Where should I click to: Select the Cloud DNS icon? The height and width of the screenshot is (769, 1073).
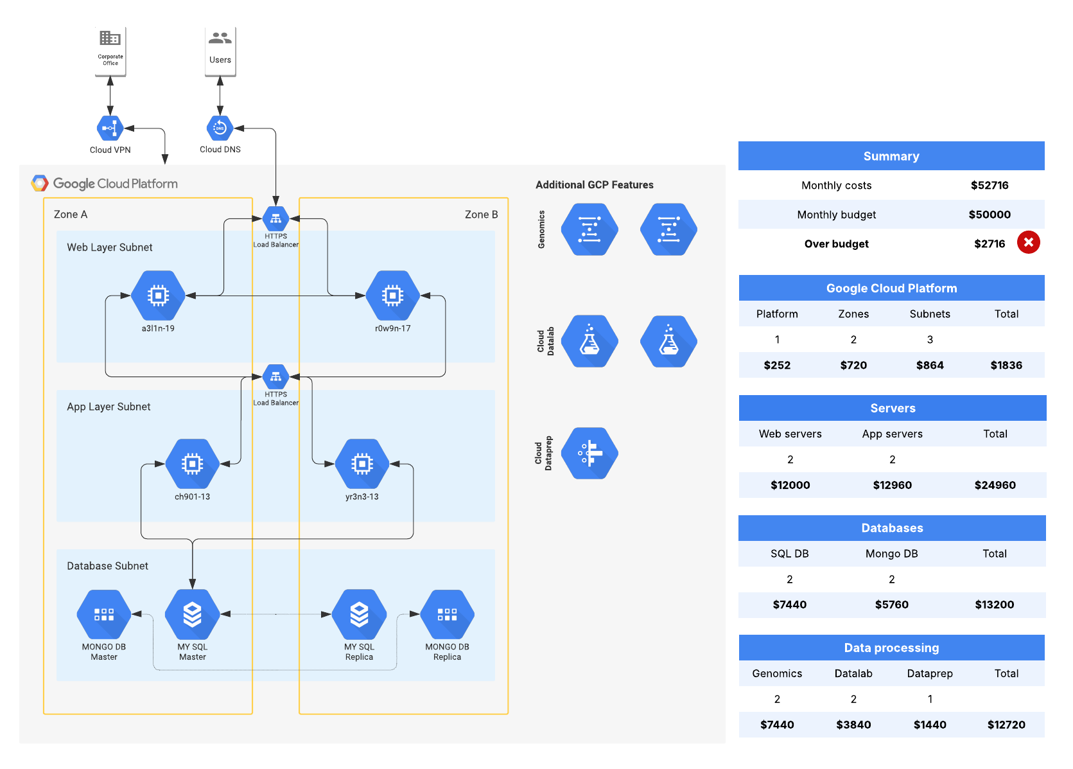click(220, 128)
